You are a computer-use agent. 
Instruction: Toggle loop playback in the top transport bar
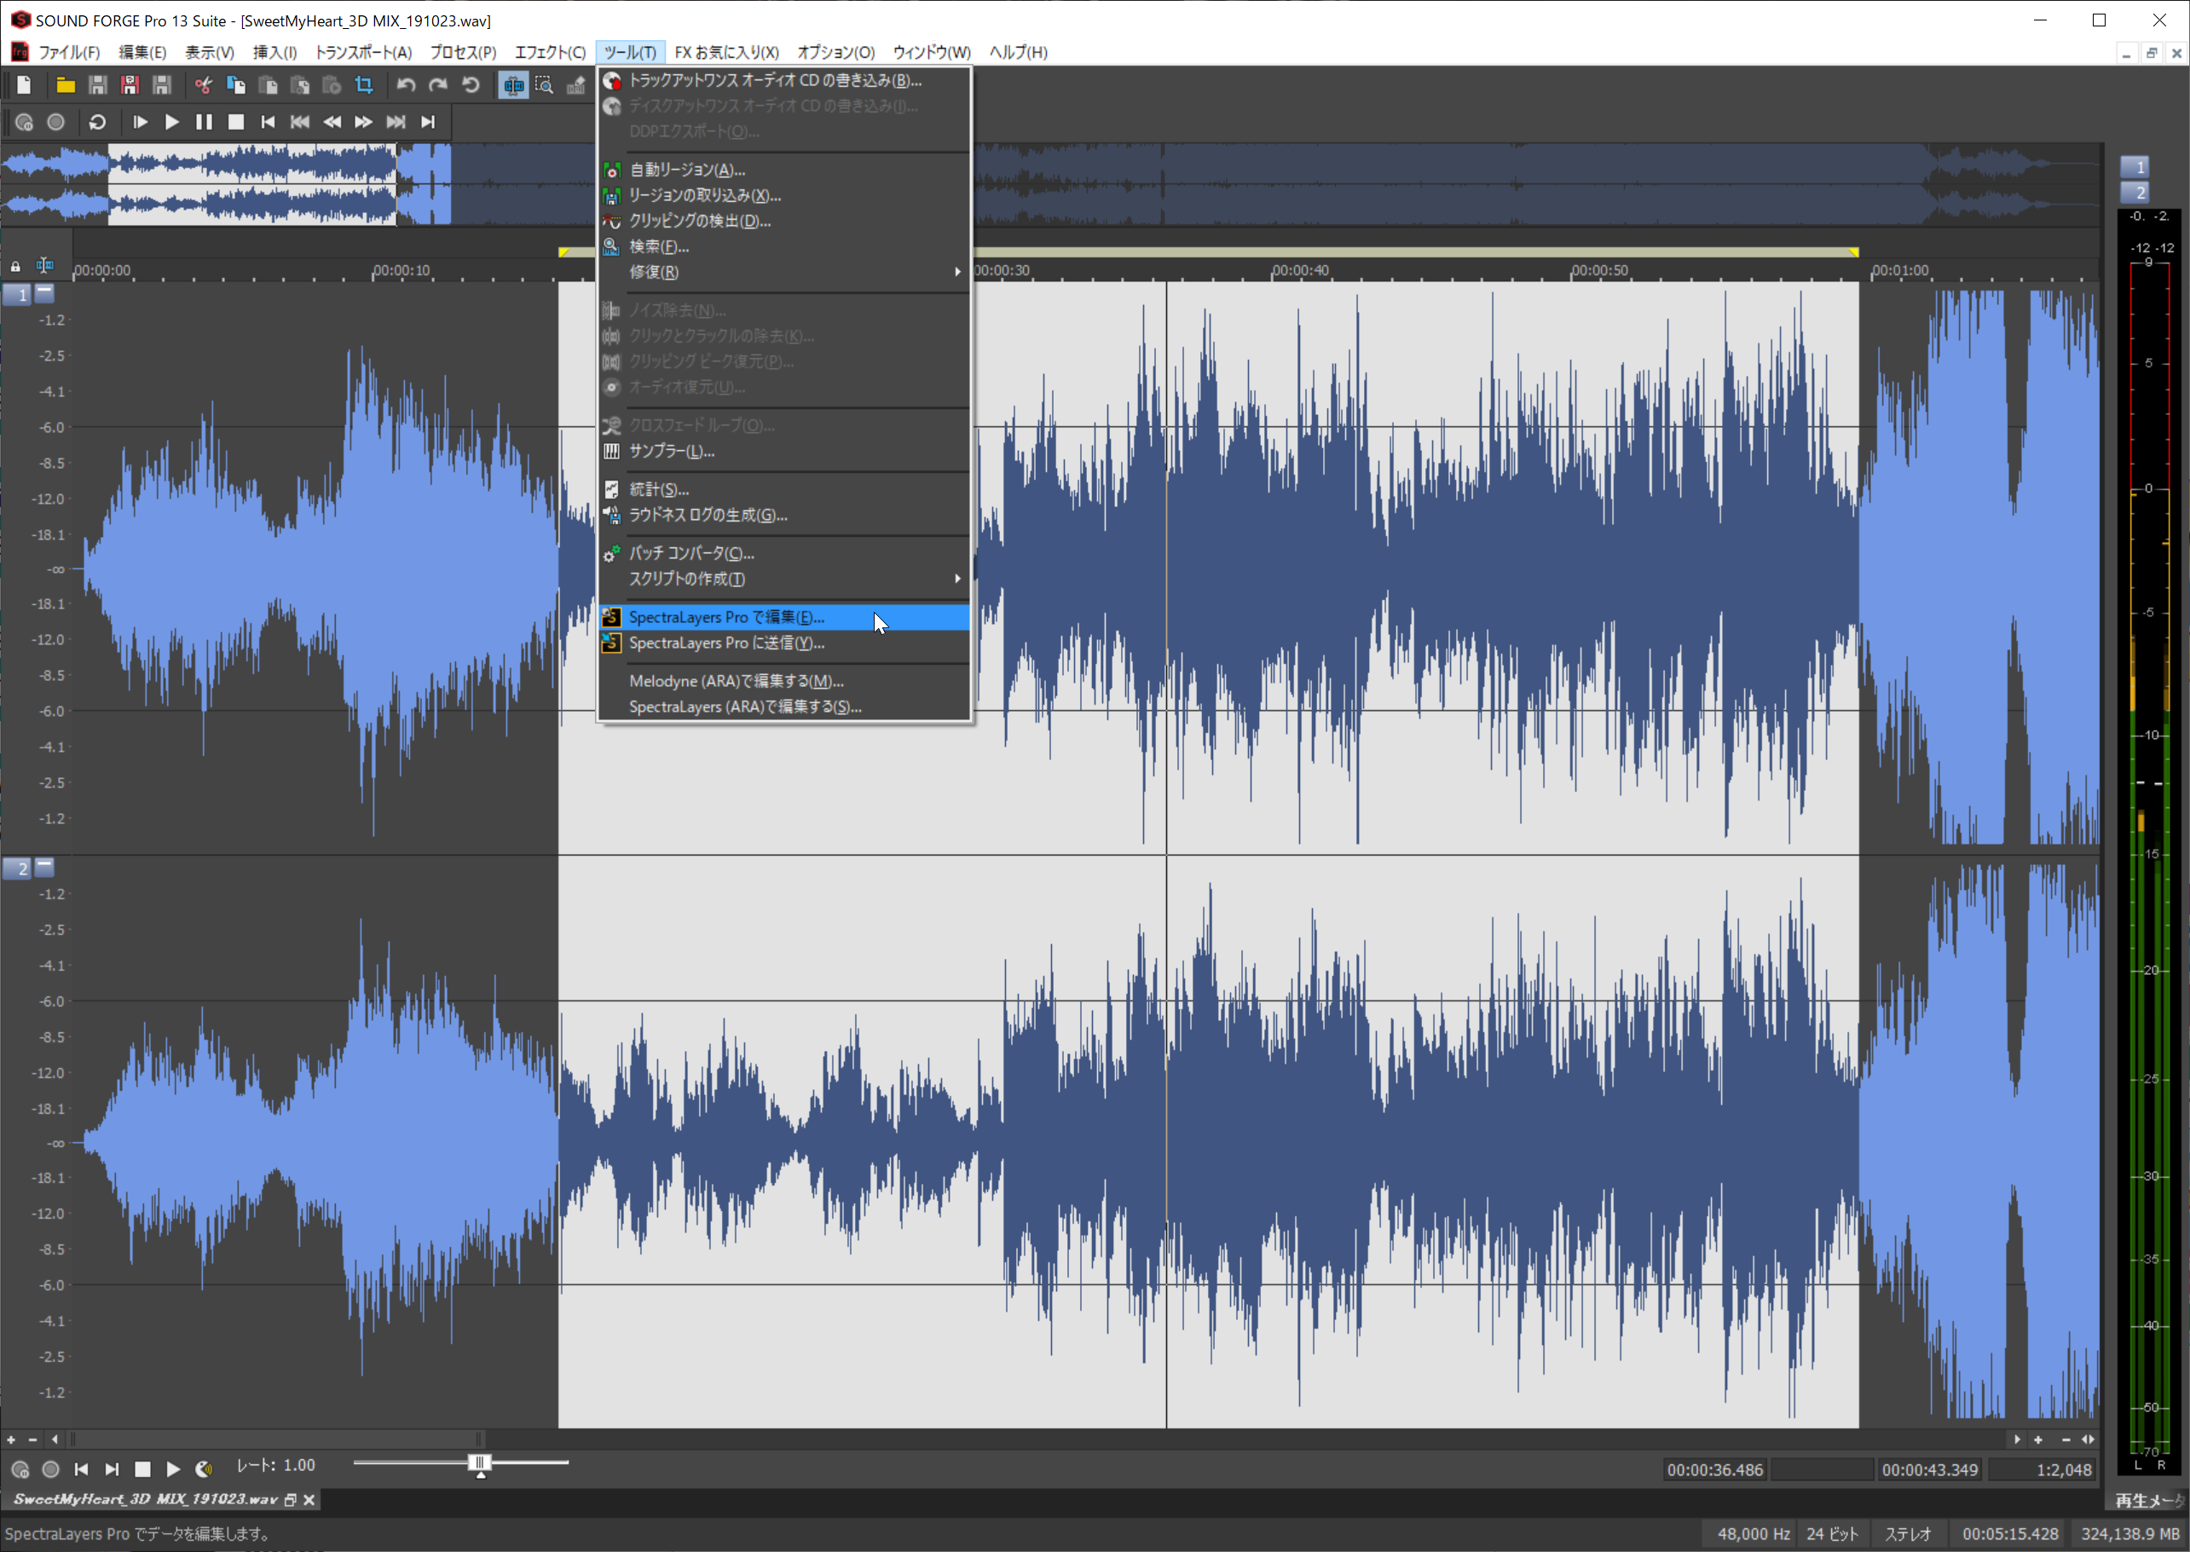click(96, 123)
